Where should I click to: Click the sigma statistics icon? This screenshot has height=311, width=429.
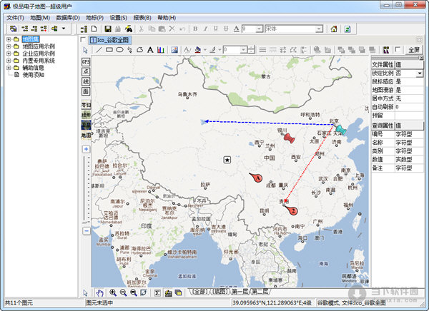[x=157, y=293]
